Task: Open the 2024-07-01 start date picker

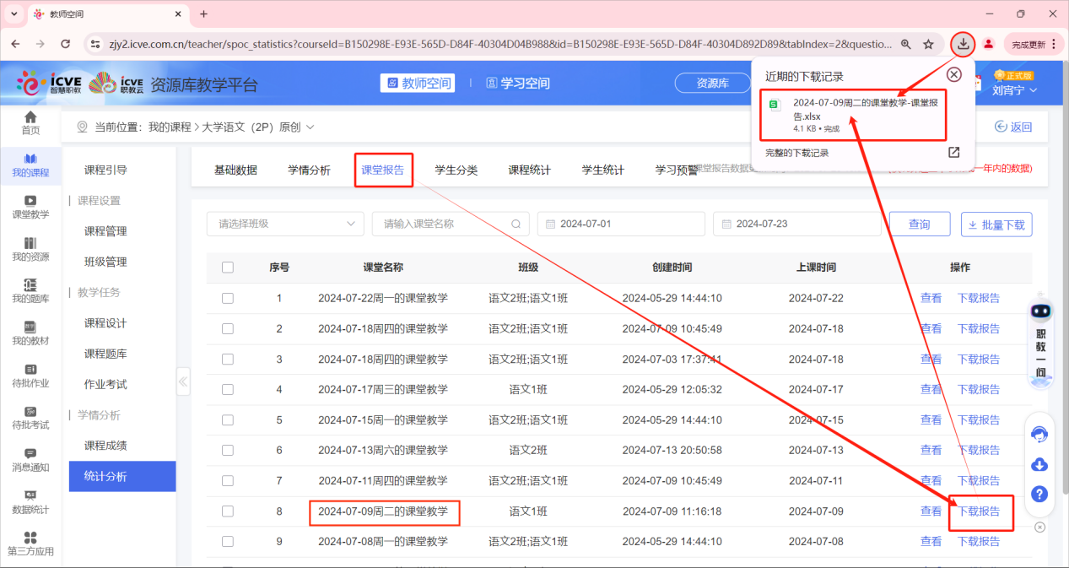Action: (x=620, y=224)
